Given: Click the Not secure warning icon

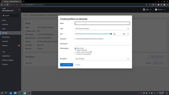Looking at the screenshot, I should [11, 5].
